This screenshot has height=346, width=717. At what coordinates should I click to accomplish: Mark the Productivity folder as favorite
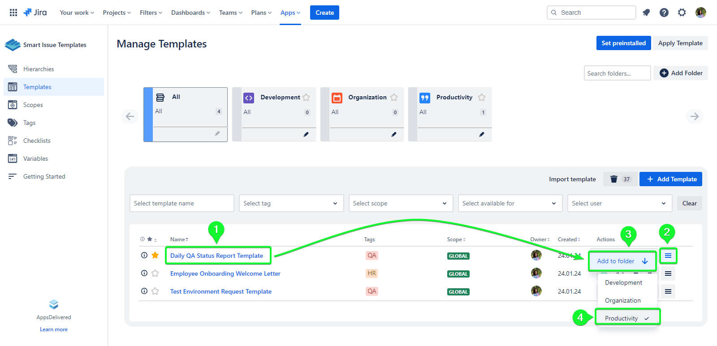point(482,97)
